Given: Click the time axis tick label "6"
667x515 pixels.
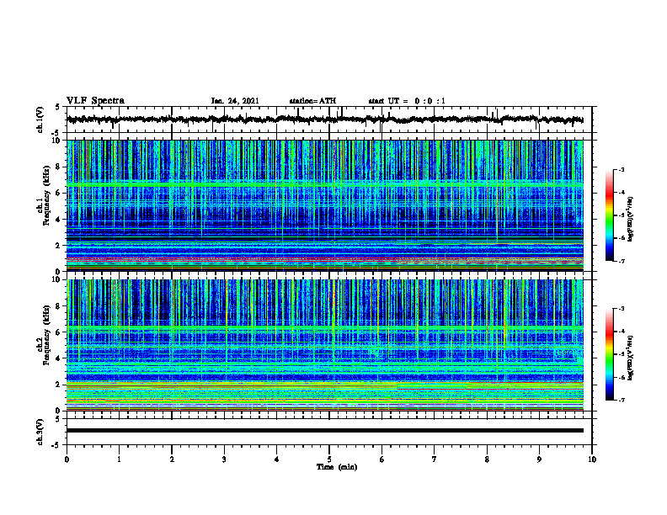Looking at the screenshot, I should (382, 459).
